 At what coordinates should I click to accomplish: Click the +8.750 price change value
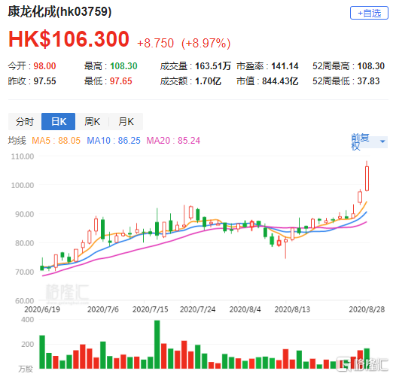click(155, 43)
